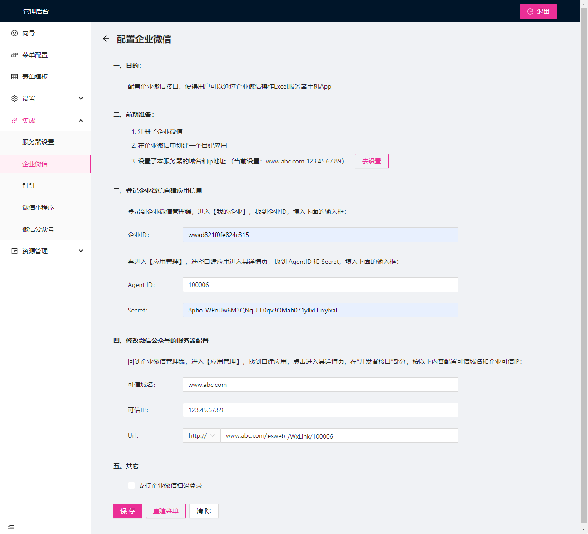Click the 菜单配置 icon in sidebar
The height and width of the screenshot is (534, 588).
click(x=15, y=55)
